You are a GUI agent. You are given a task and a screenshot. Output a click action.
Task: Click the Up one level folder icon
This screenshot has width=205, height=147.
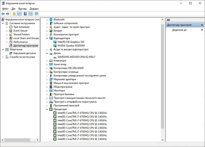(14, 14)
